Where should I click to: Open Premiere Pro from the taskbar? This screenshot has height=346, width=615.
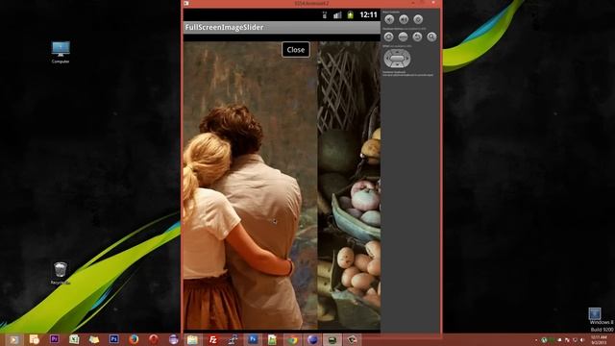pyautogui.click(x=54, y=339)
